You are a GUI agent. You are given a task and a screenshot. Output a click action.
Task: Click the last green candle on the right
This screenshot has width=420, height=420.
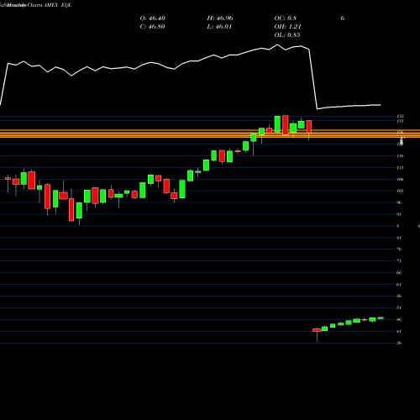click(x=381, y=318)
